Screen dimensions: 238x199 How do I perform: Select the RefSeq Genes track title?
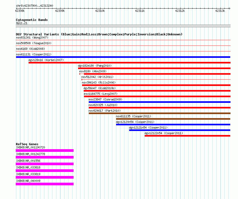27,144
